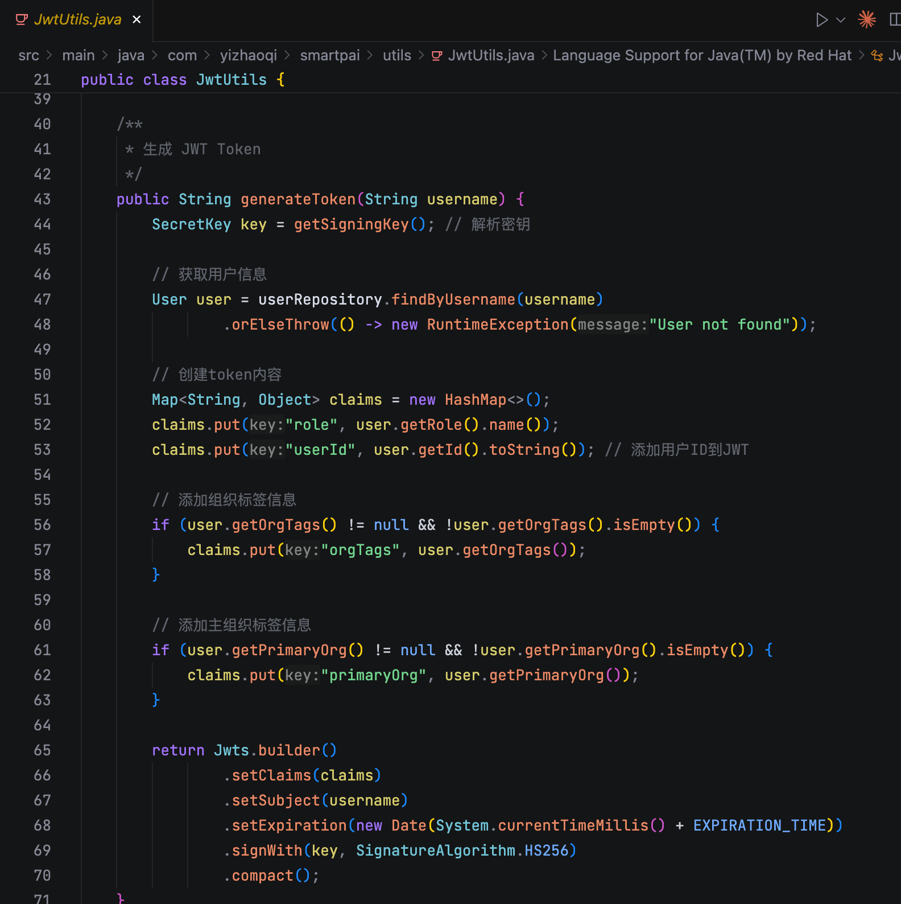Click the '创建token内容' comment on line 50
Viewport: 901px width, 904px height.
(x=230, y=375)
